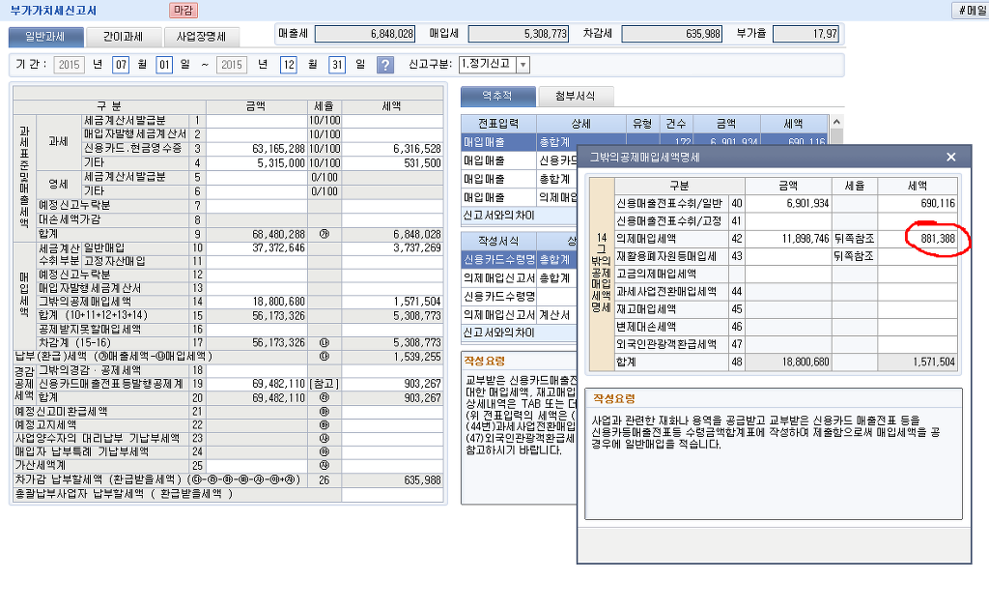Click the 차감세 value field 635,988
The height and width of the screenshot is (609, 989).
pyautogui.click(x=672, y=34)
